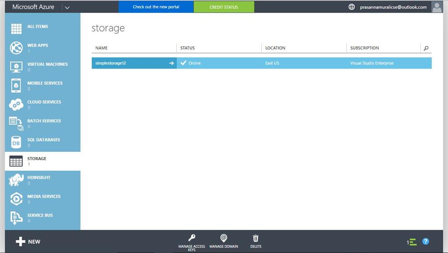Click the Manage Access Keys key icon
The height and width of the screenshot is (253, 448).
tap(192, 238)
